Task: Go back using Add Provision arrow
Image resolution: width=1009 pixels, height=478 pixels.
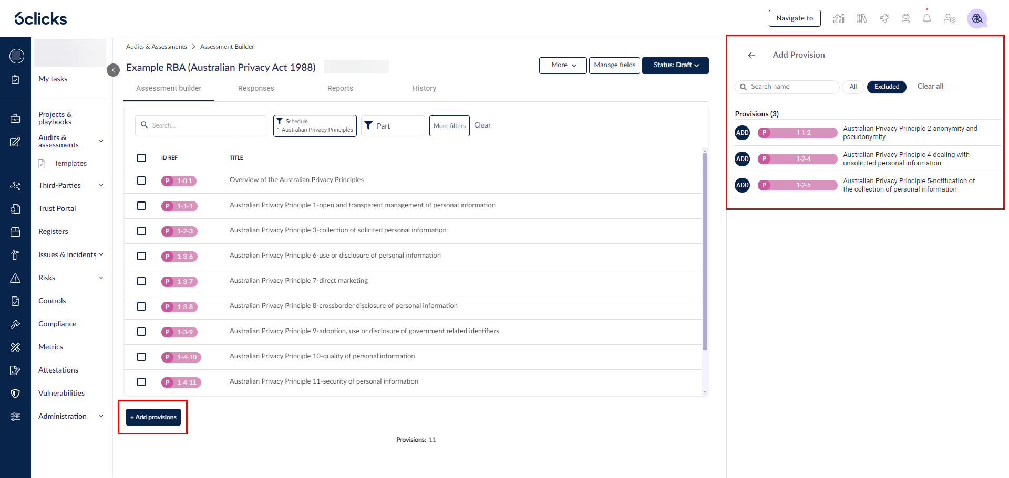Action: (x=751, y=55)
